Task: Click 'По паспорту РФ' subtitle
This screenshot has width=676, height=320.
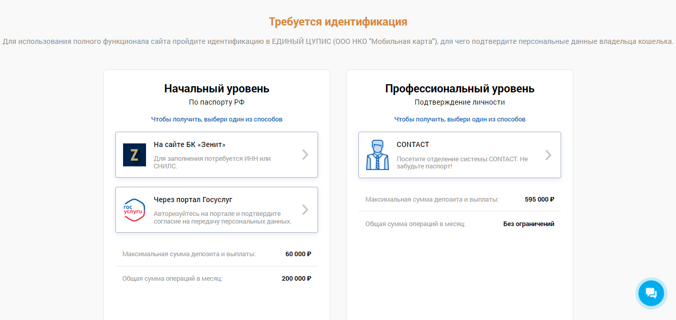Action: pos(216,102)
